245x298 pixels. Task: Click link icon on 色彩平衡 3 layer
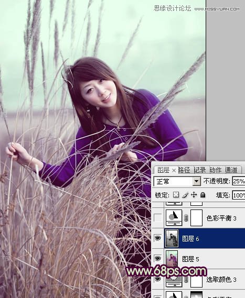186,218
